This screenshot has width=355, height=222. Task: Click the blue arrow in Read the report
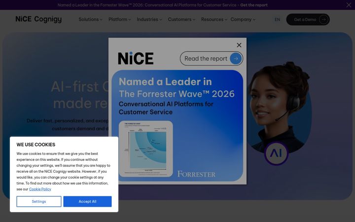coord(236,58)
